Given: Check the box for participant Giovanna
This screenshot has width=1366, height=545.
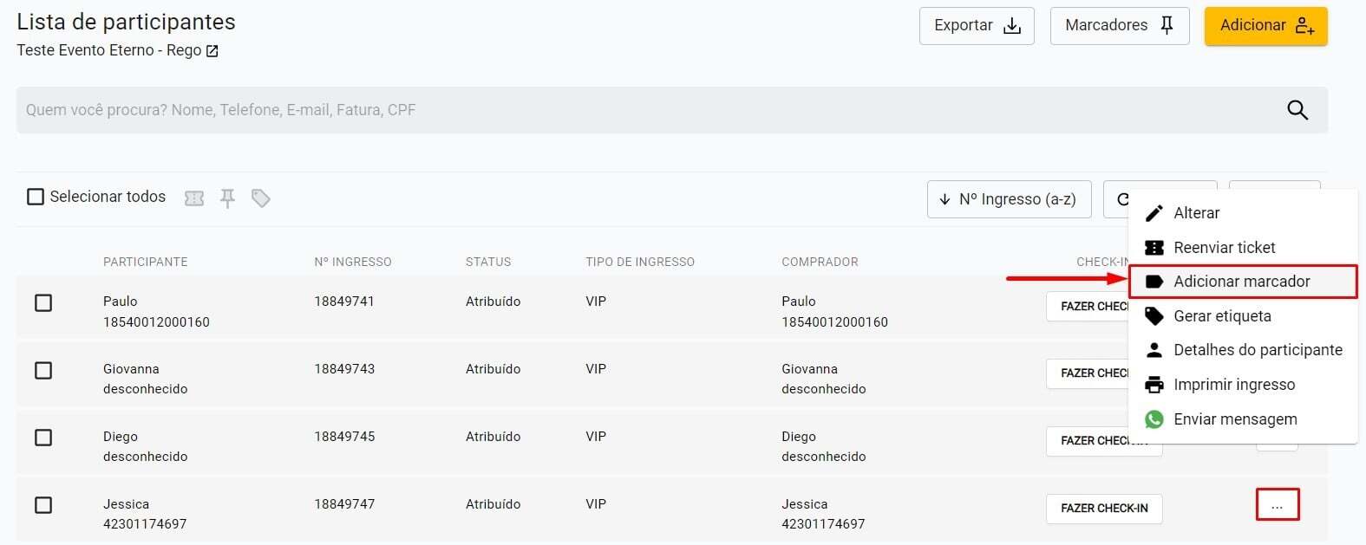Looking at the screenshot, I should pos(43,370).
